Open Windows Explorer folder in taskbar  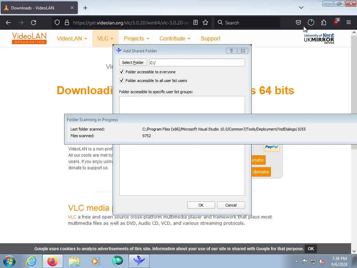click(x=74, y=261)
